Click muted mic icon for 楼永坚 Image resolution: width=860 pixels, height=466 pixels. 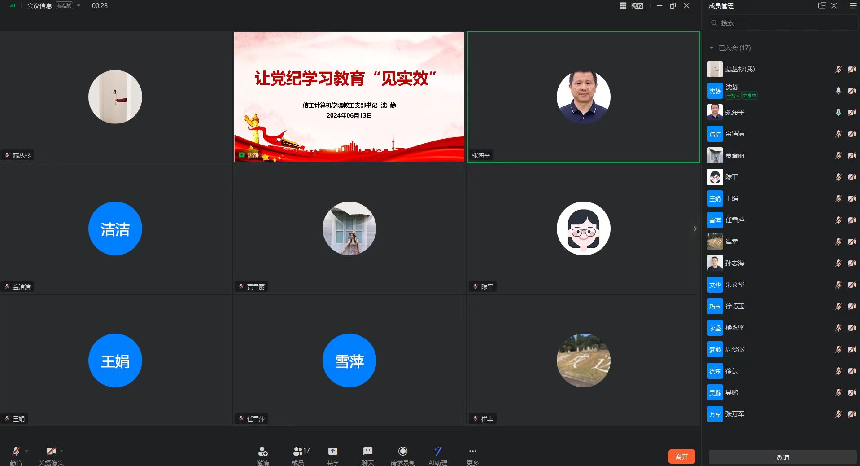(838, 328)
